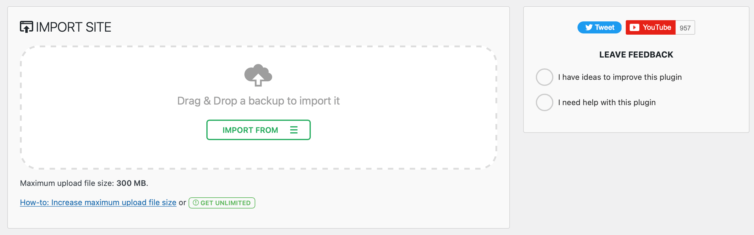Click the Import Site page title
This screenshot has width=754, height=235.
coord(73,27)
